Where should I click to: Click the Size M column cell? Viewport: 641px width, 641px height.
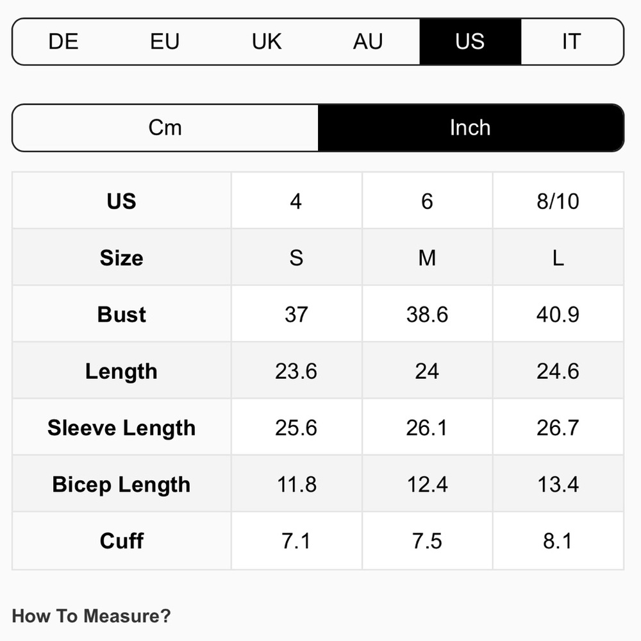coord(427,258)
